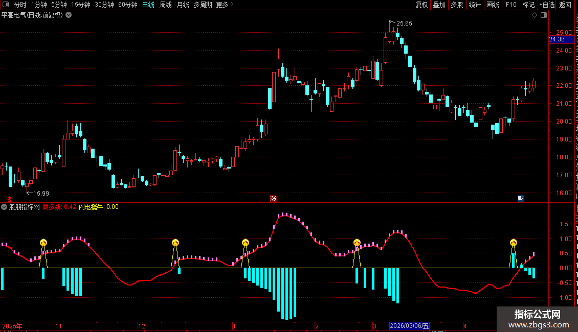Click the 财 financial marker
This screenshot has width=578, height=332.
pyautogui.click(x=521, y=198)
